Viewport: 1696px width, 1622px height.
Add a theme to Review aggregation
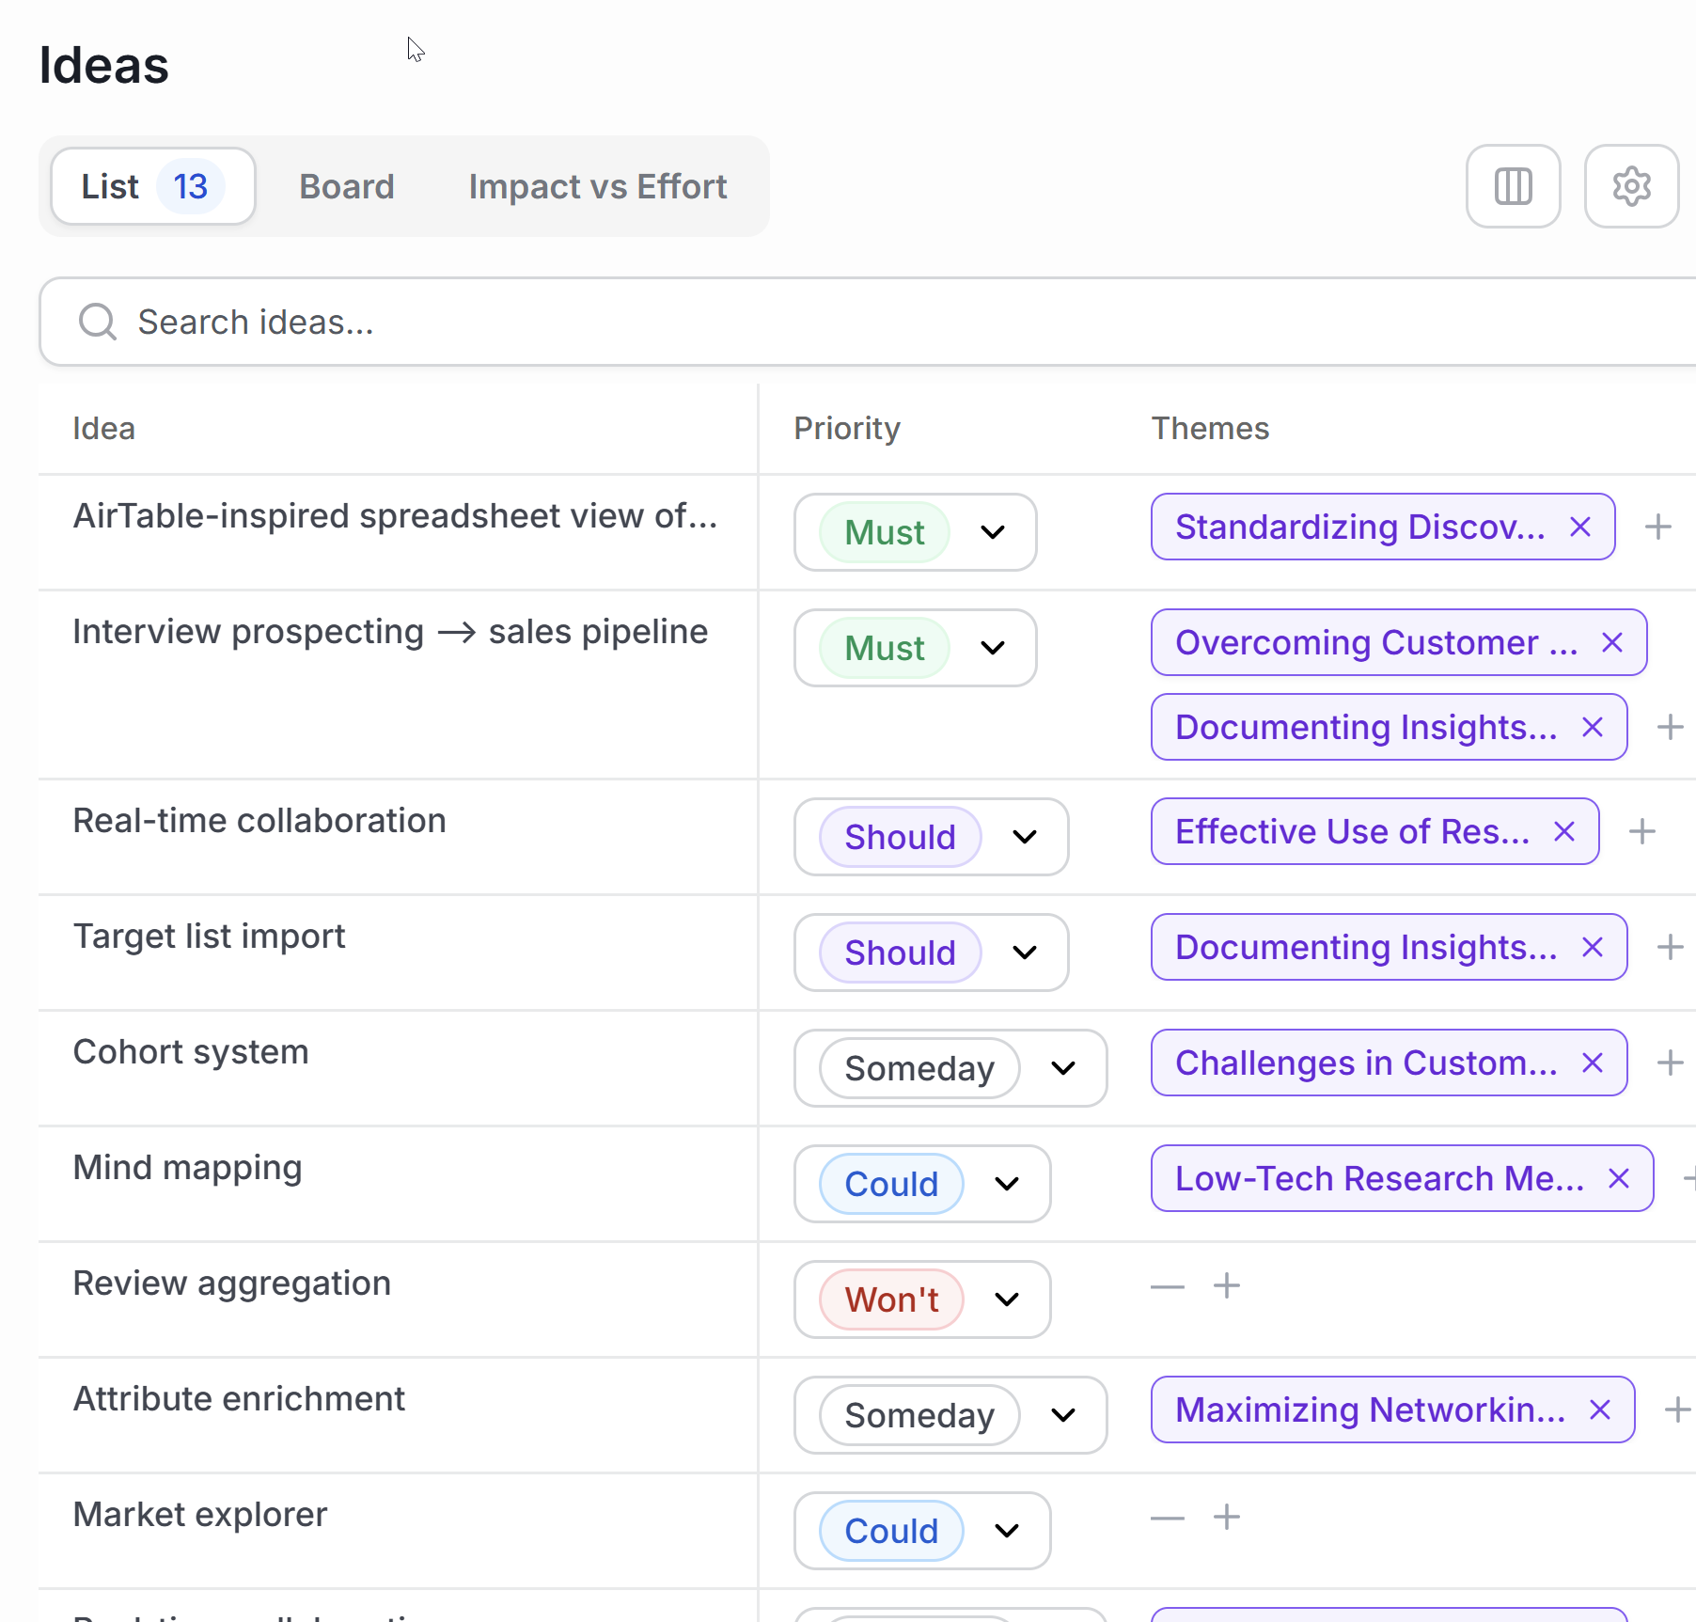[x=1225, y=1285]
